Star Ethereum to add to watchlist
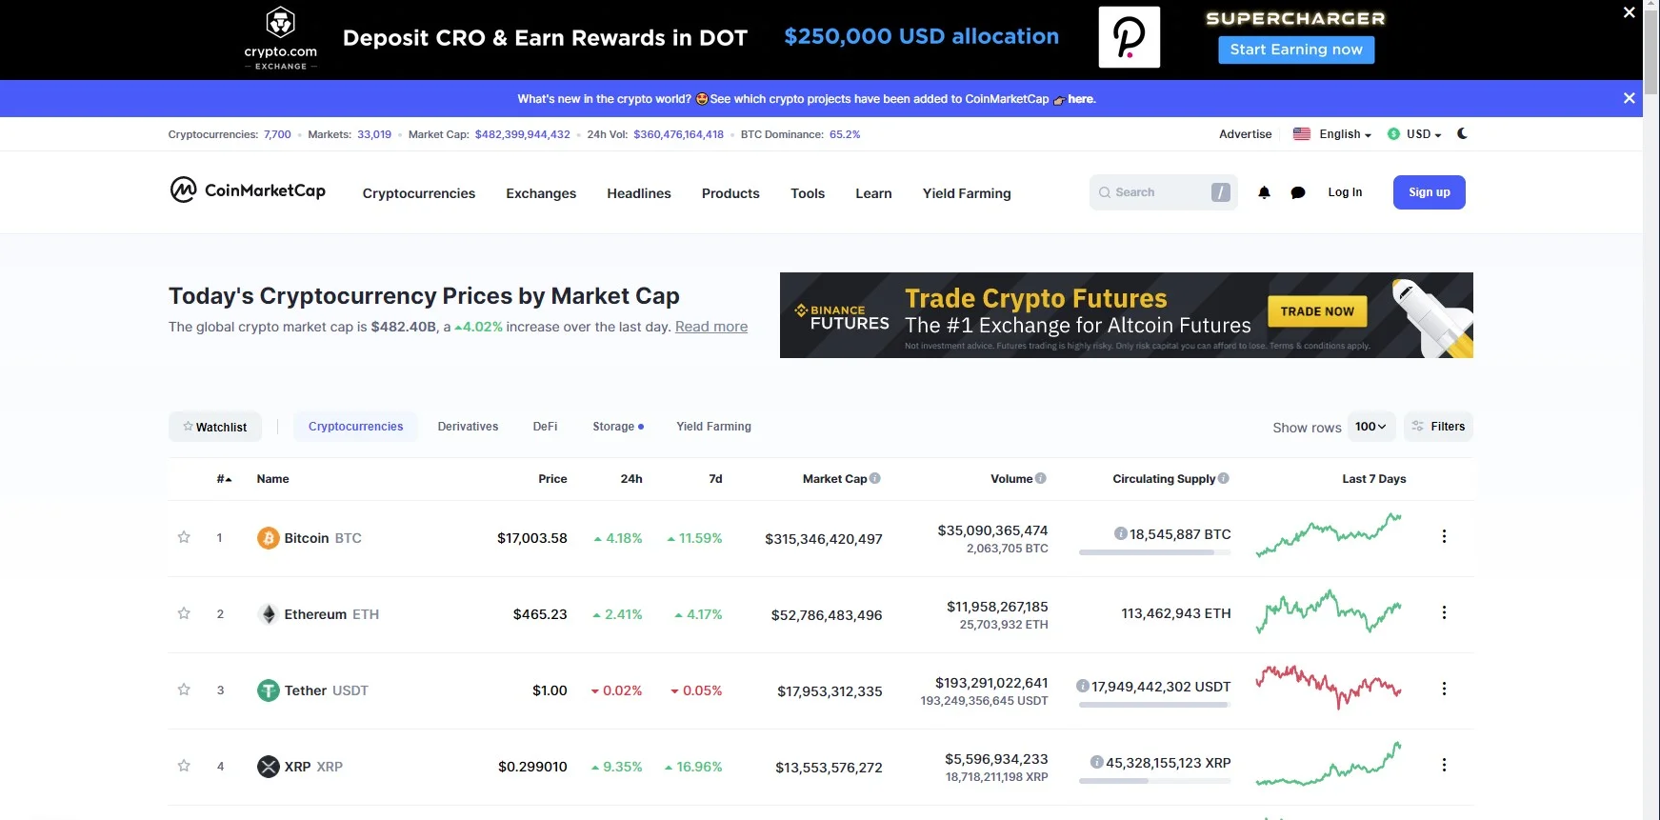Image resolution: width=1660 pixels, height=820 pixels. 184,613
